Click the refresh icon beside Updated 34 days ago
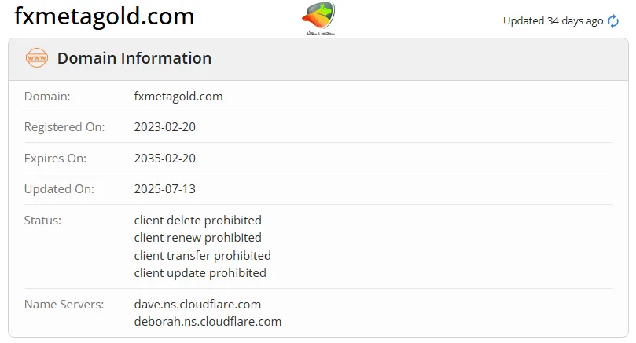Screen dimensions: 636x343 pos(613,21)
